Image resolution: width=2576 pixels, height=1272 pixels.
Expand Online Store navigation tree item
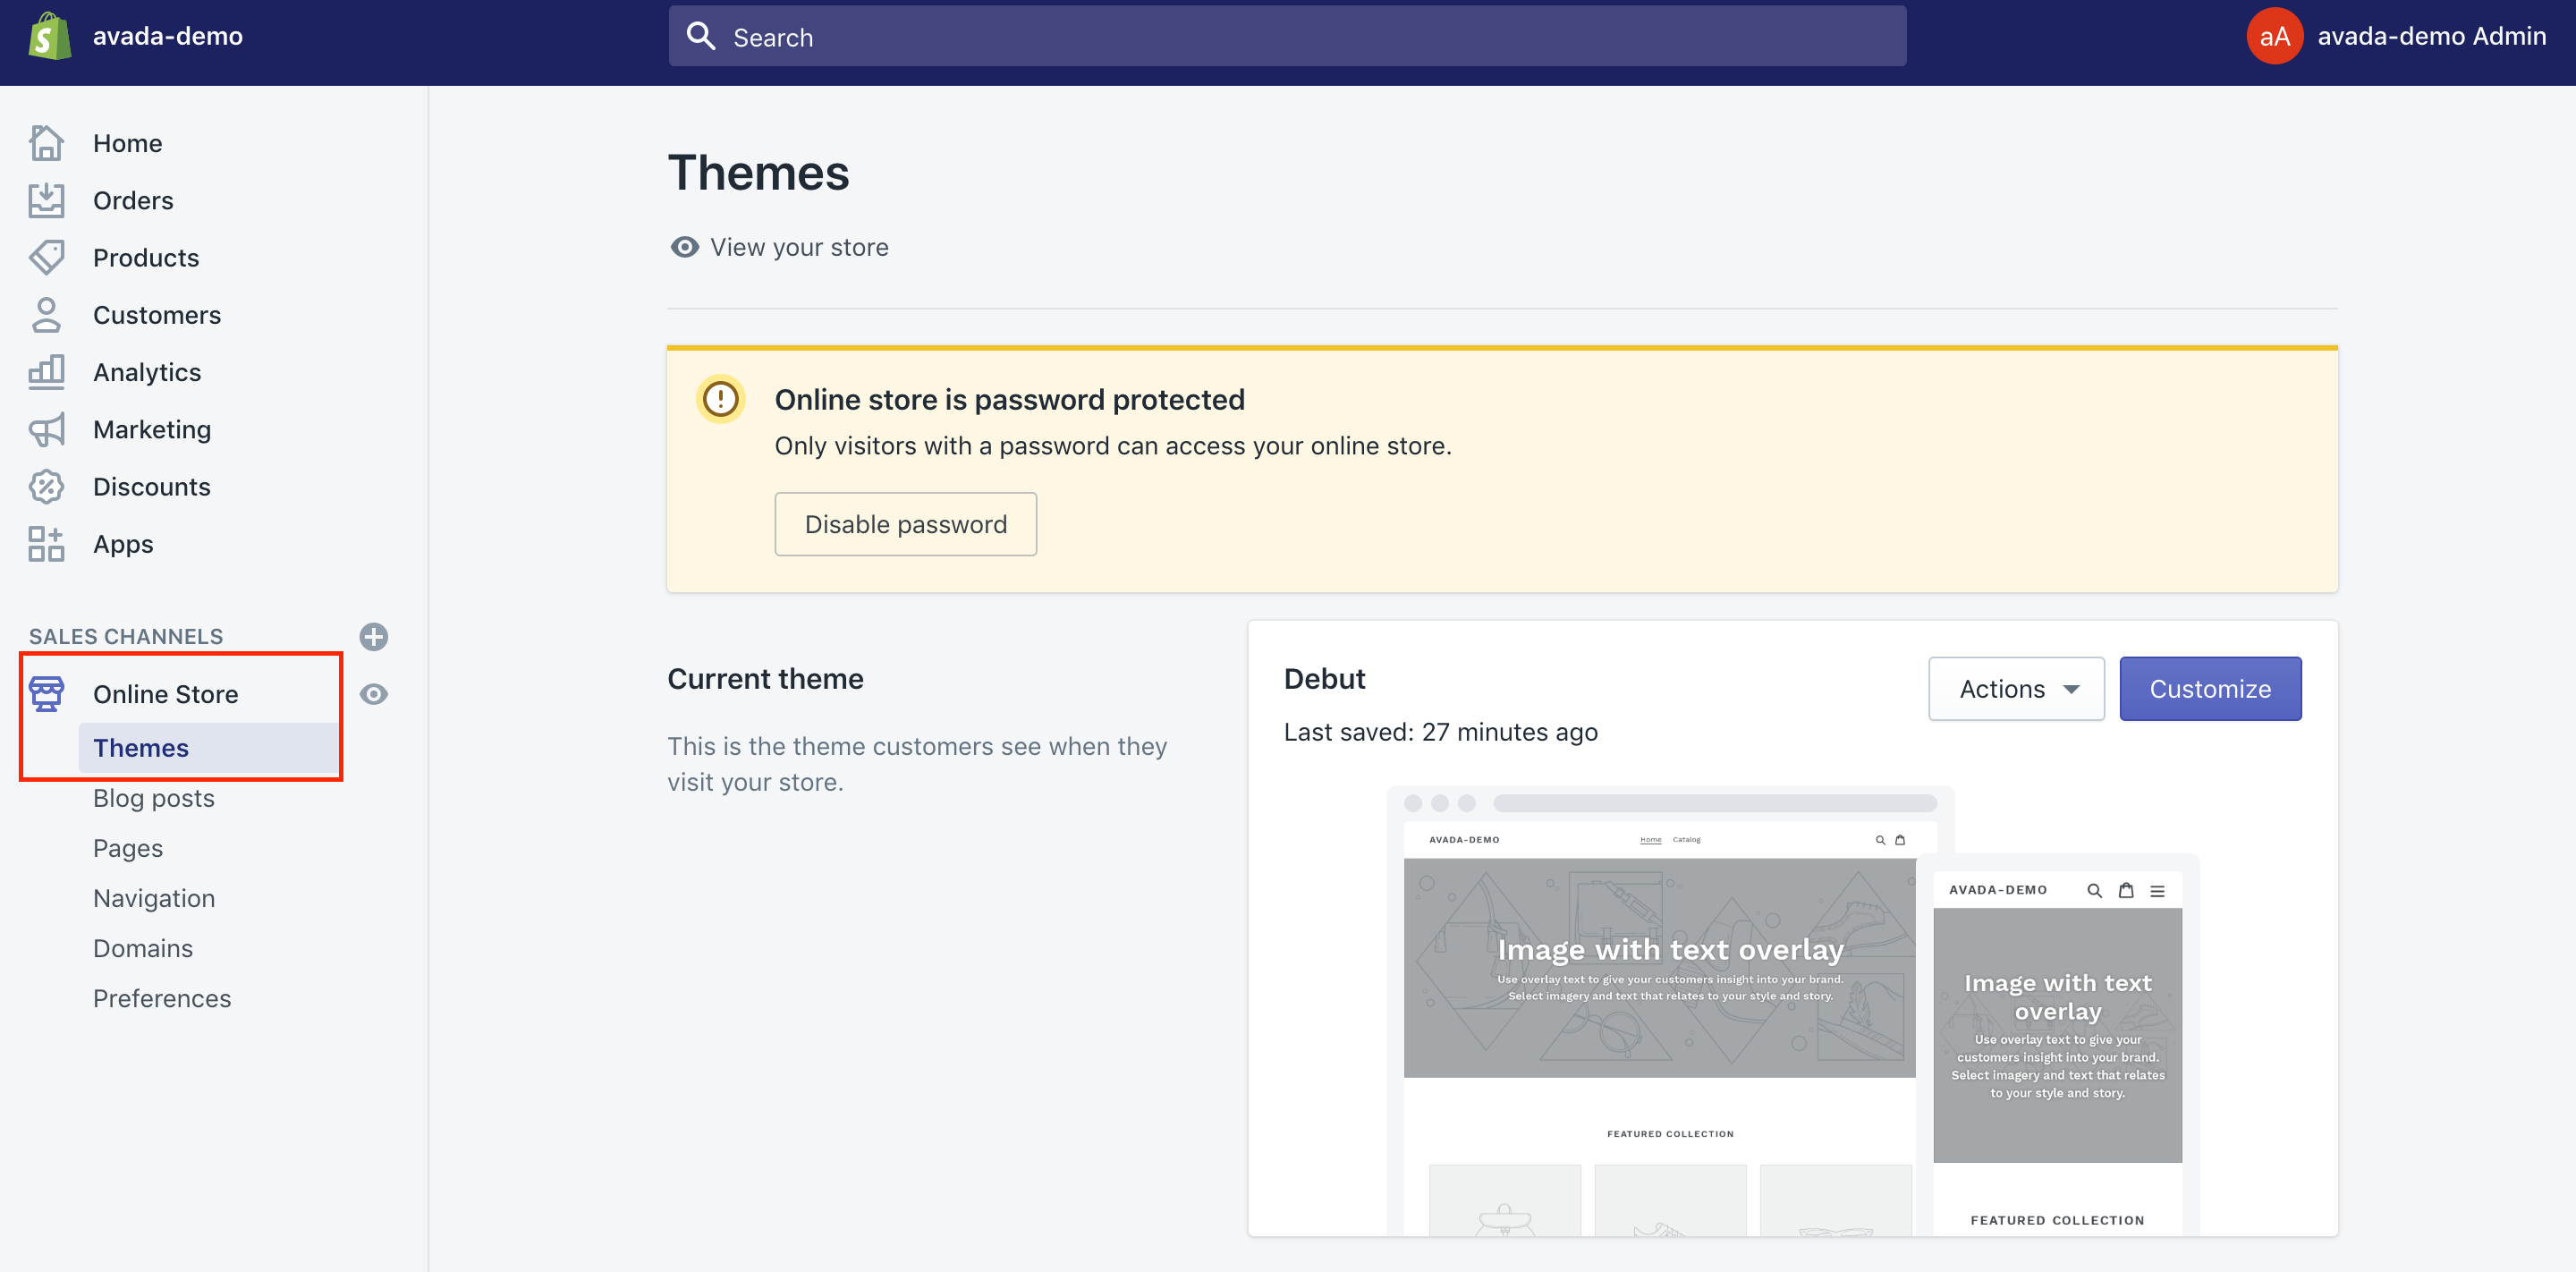click(165, 691)
